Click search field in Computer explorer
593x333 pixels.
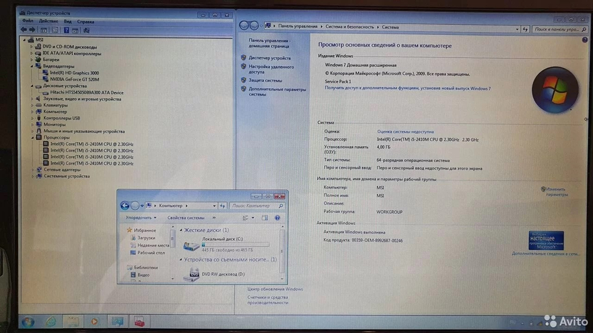coord(256,206)
